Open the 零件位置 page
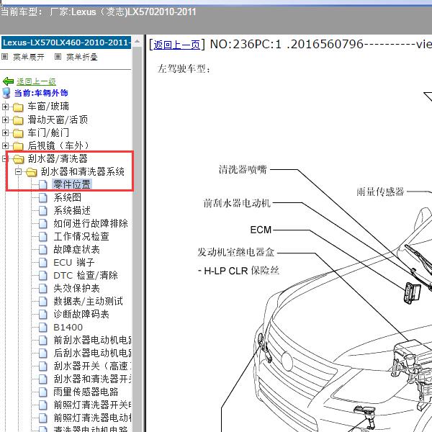432x432 pixels. (72, 184)
